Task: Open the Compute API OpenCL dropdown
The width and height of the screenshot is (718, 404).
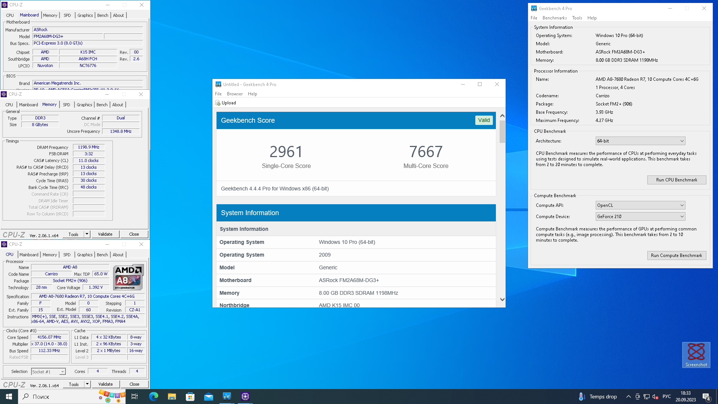Action: point(640,205)
